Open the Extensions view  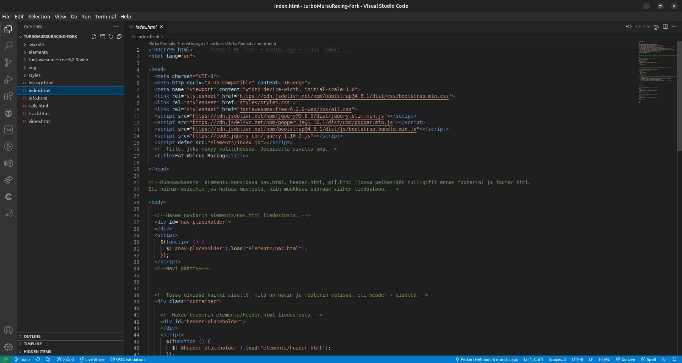pos(8,96)
